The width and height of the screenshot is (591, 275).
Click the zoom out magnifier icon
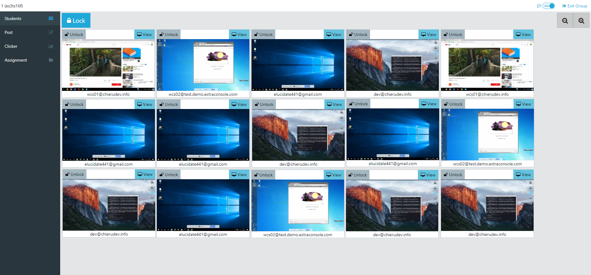coord(565,21)
